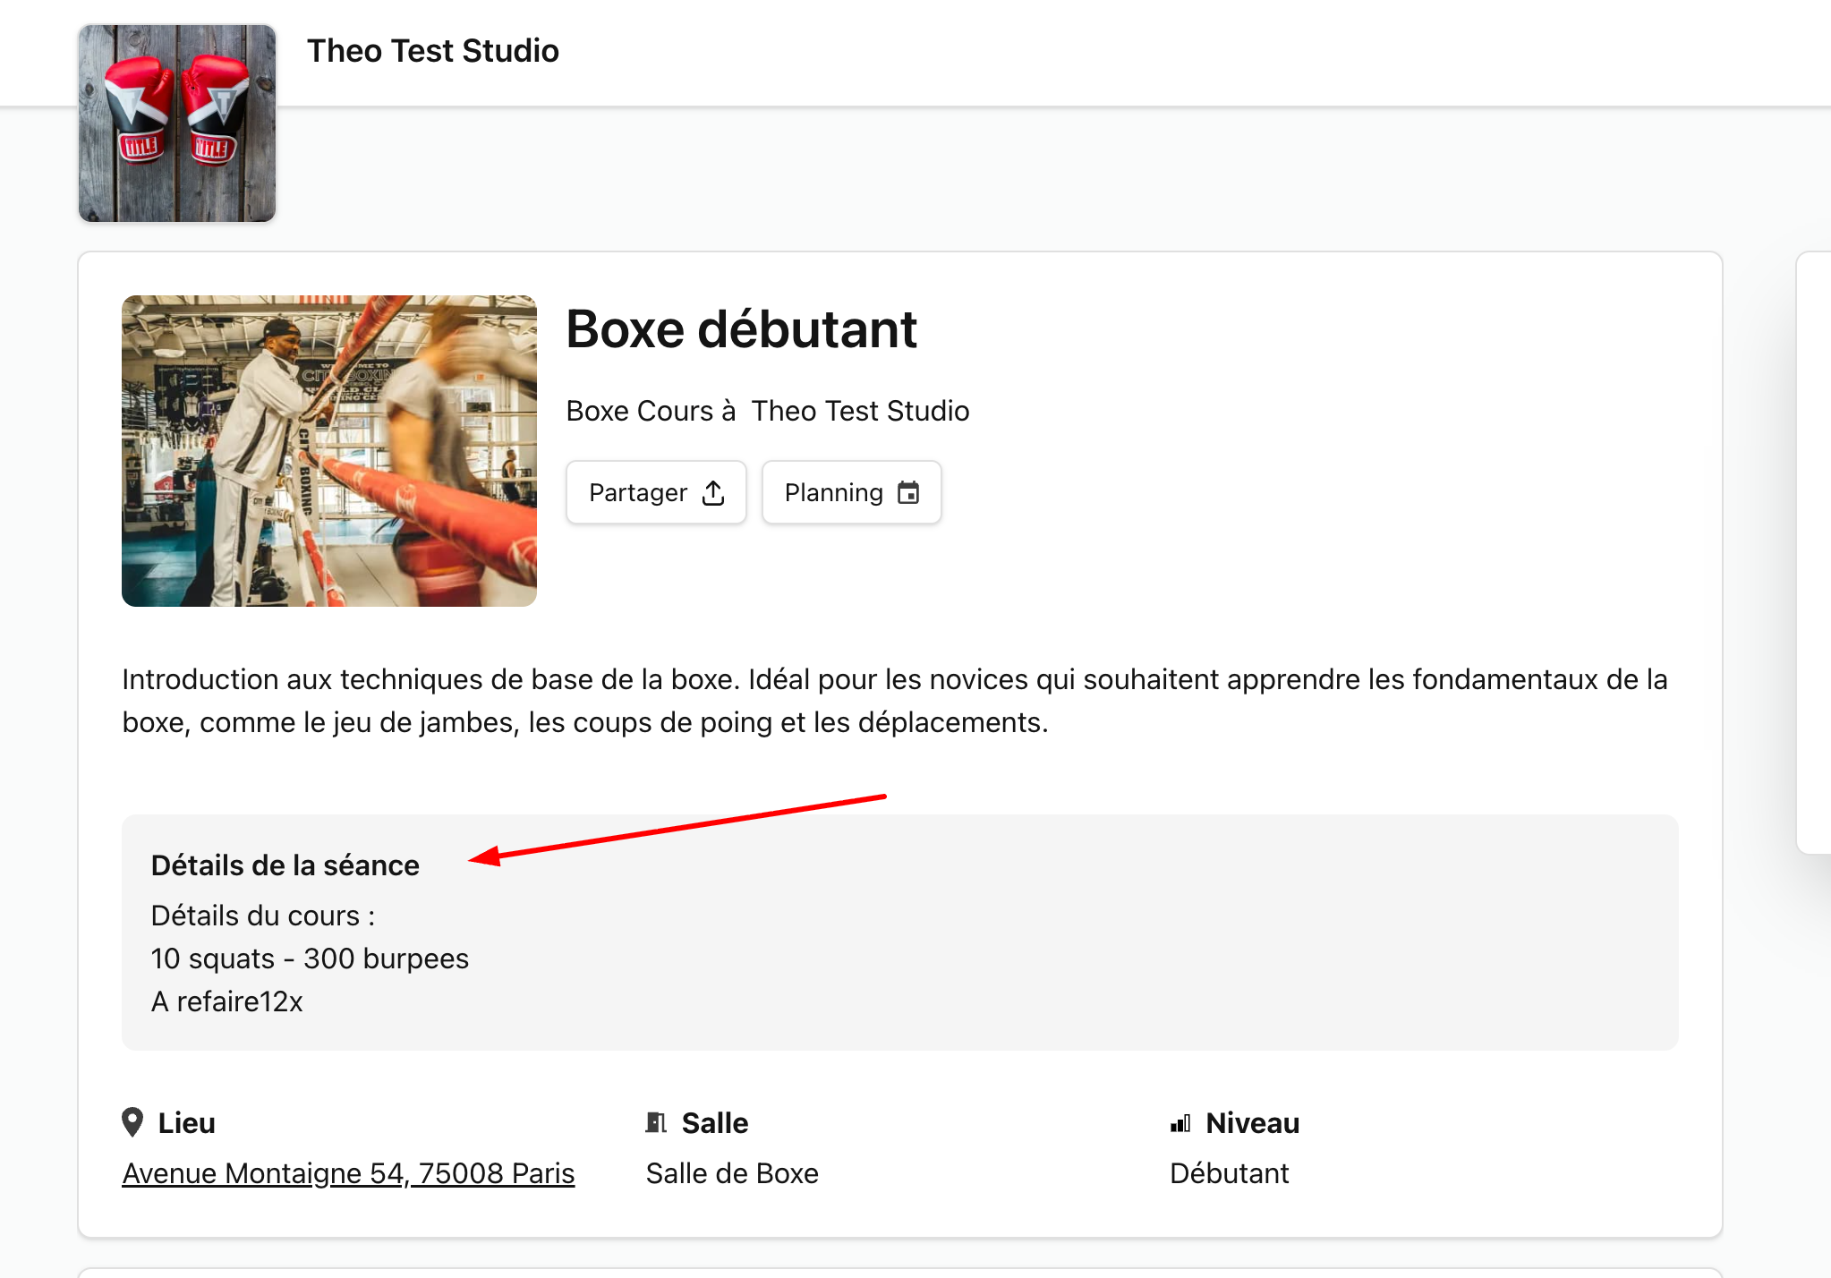Click the '10 squats - 300 burpees' line

tap(310, 958)
